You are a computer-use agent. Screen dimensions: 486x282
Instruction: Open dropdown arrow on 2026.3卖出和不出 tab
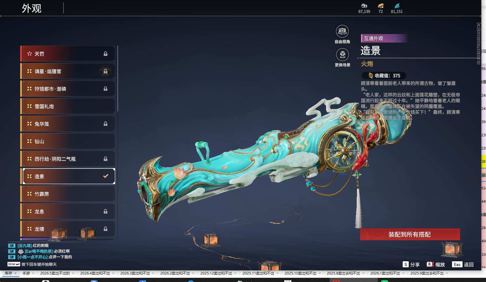153,273
